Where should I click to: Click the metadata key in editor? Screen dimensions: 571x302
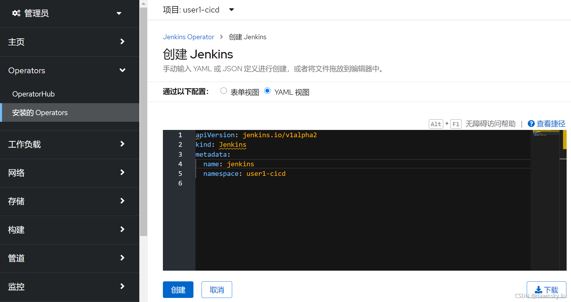[x=211, y=154]
